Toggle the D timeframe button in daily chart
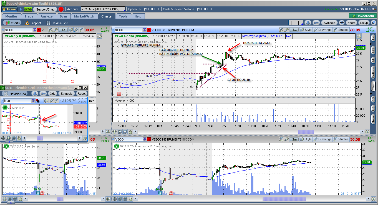The width and height of the screenshot is (378, 205). (64, 30)
